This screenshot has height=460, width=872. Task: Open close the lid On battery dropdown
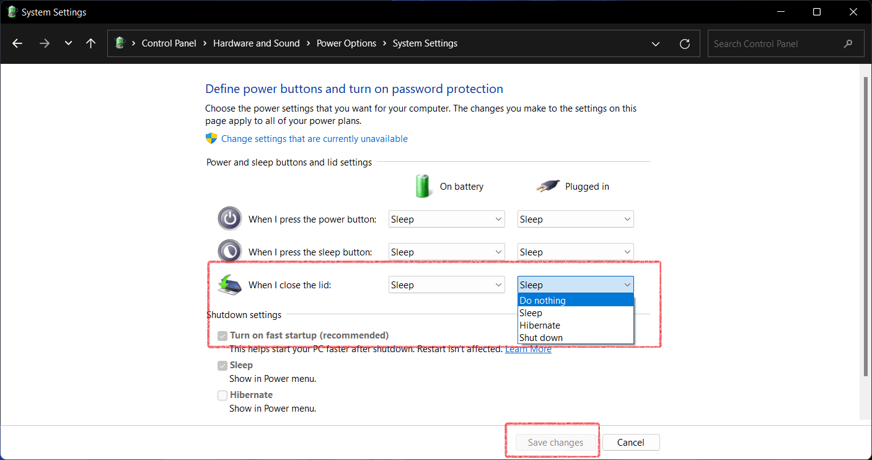point(447,285)
